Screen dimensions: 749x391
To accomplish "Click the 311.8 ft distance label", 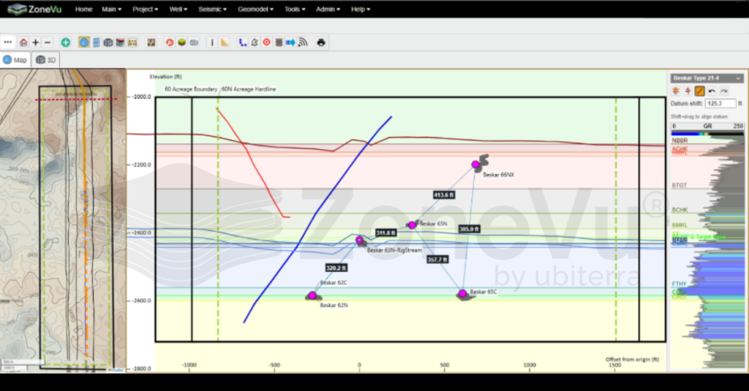I will click(386, 233).
